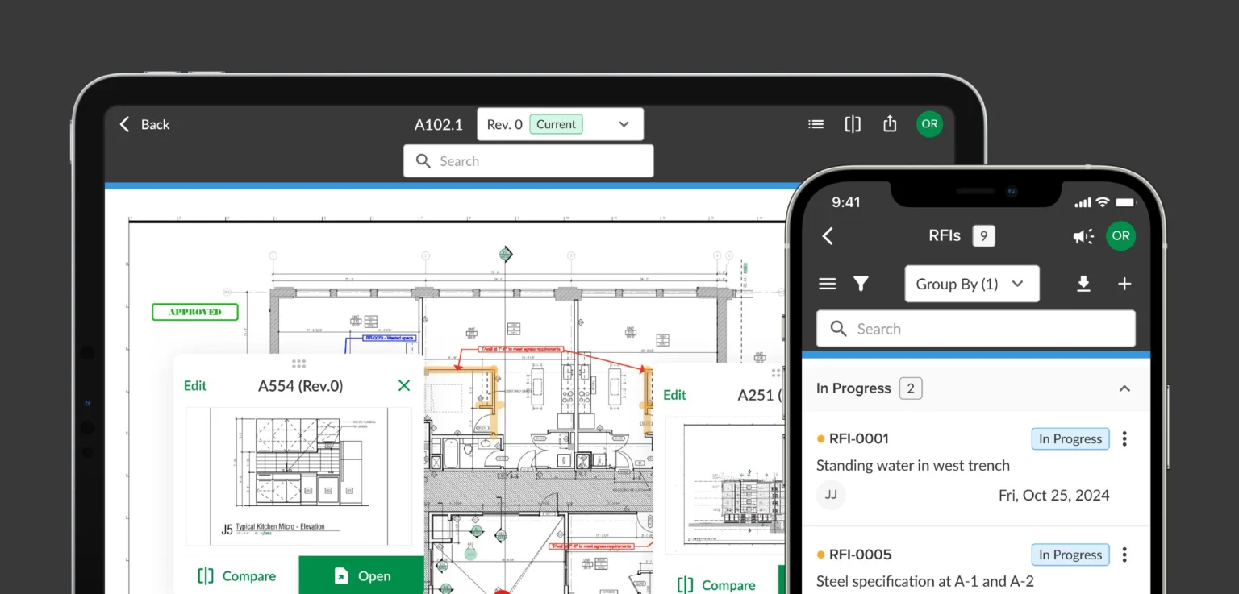Open the hamburger menu icon on the phone
This screenshot has height=594, width=1239.
click(827, 284)
